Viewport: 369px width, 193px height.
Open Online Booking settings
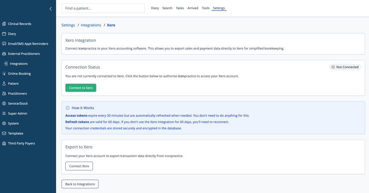19,73
